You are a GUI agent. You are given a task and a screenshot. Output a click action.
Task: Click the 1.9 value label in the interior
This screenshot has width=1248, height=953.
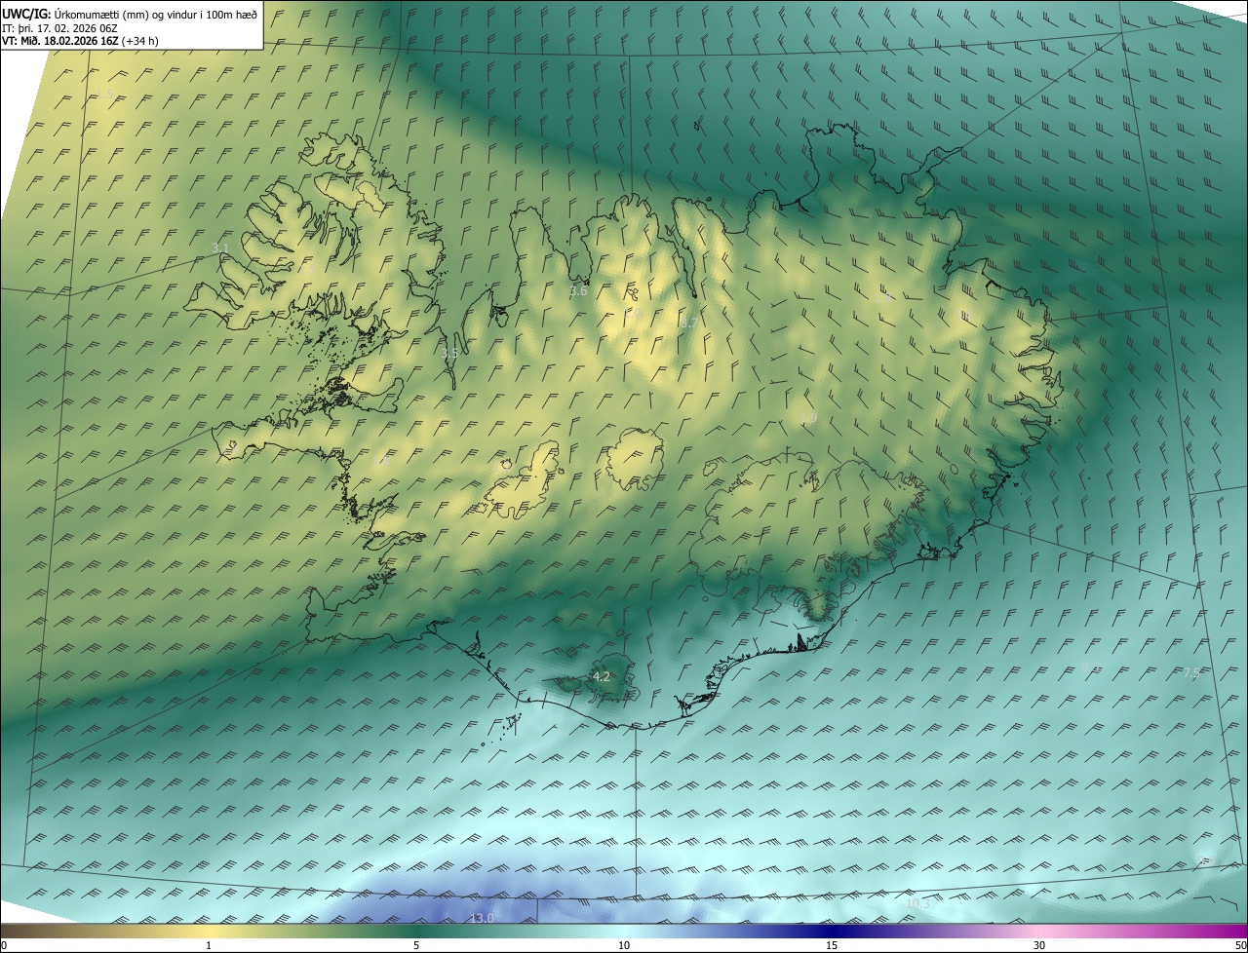808,418
